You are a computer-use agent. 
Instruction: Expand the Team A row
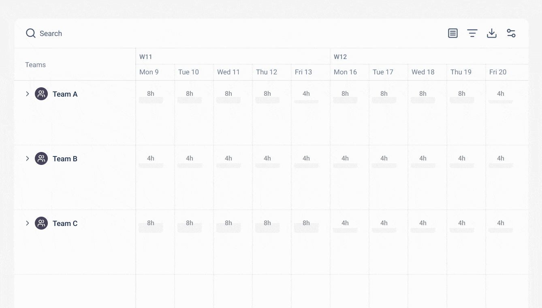click(28, 94)
